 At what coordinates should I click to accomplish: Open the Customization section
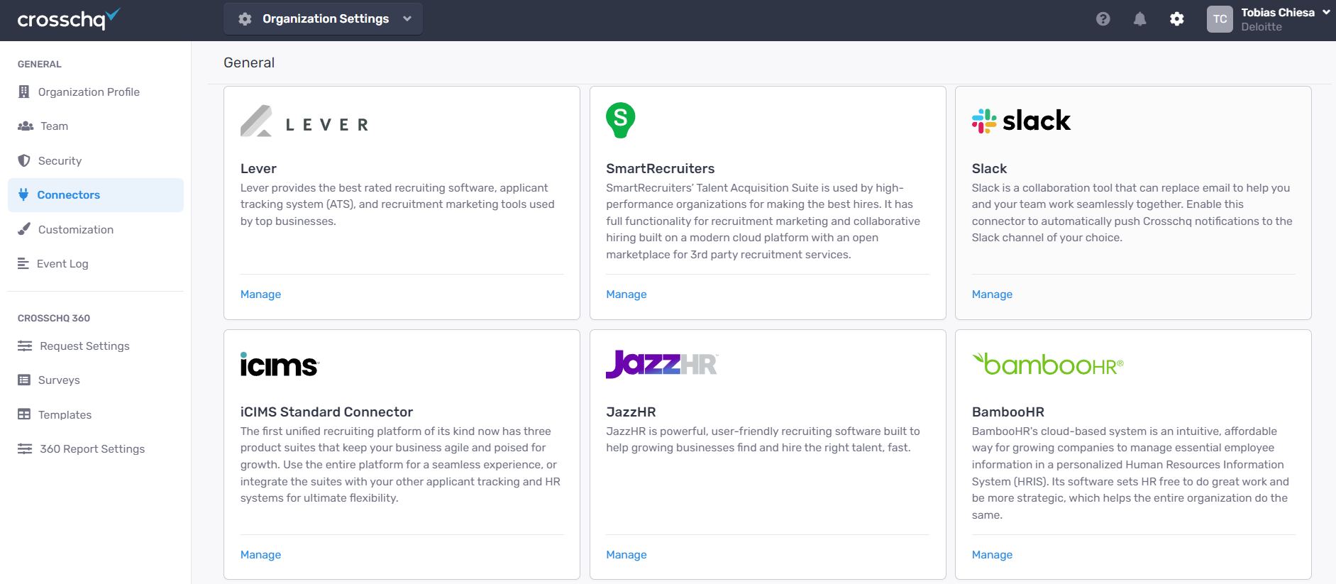point(96,229)
